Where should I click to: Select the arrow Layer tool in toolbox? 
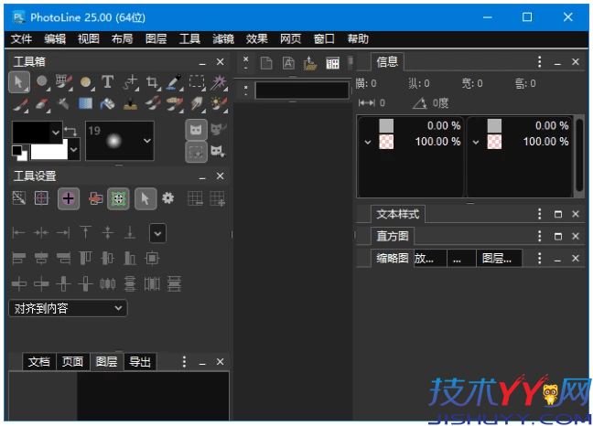pyautogui.click(x=19, y=82)
